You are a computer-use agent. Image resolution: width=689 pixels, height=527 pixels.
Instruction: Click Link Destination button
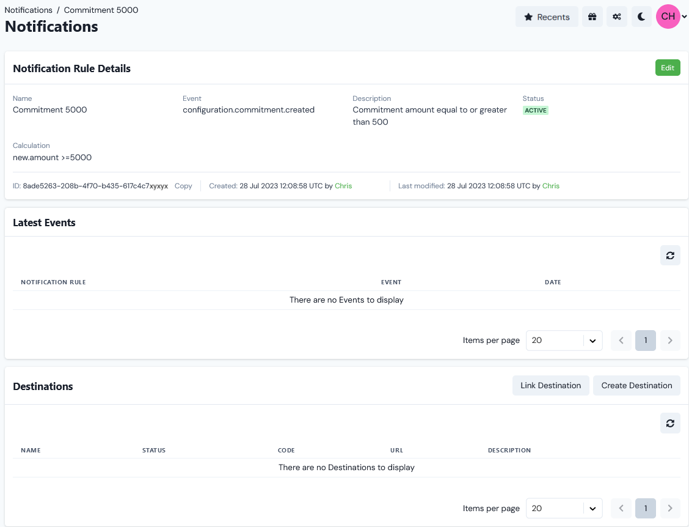[x=550, y=385]
